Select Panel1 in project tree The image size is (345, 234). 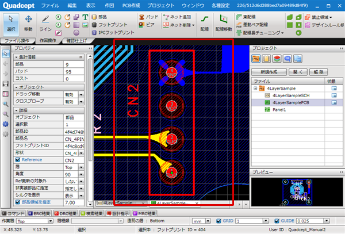pos(279,109)
